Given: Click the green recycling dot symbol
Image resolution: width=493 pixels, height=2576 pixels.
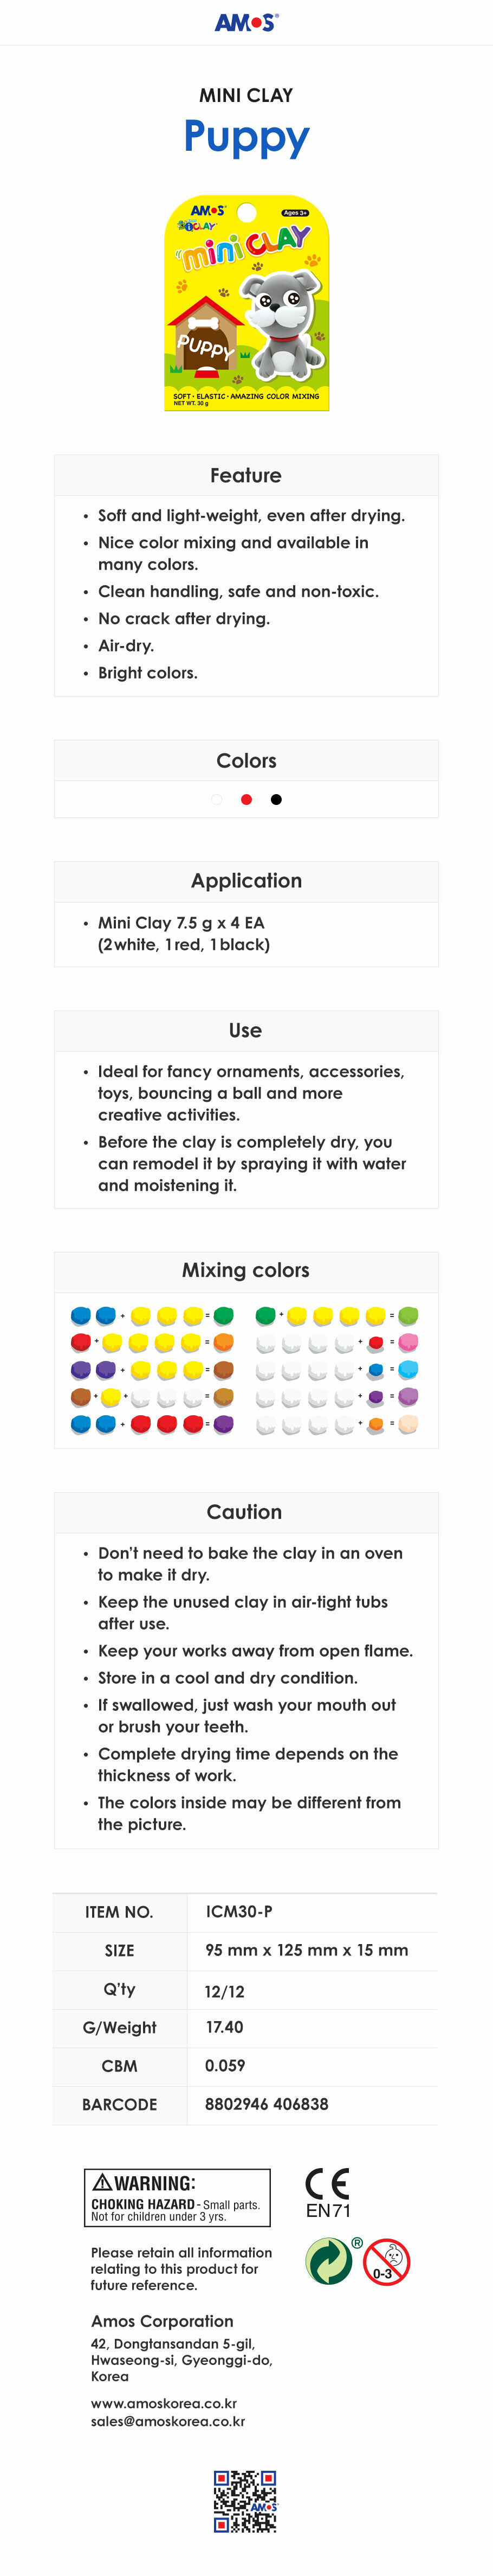Looking at the screenshot, I should 328,2262.
